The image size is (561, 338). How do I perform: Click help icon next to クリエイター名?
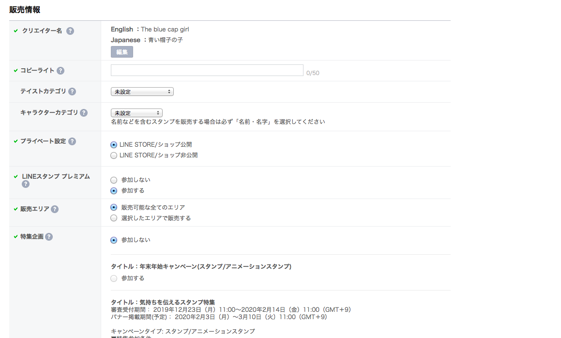(x=70, y=31)
